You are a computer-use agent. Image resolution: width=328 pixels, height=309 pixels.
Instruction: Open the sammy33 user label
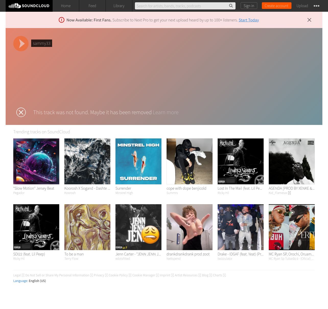pos(42,43)
